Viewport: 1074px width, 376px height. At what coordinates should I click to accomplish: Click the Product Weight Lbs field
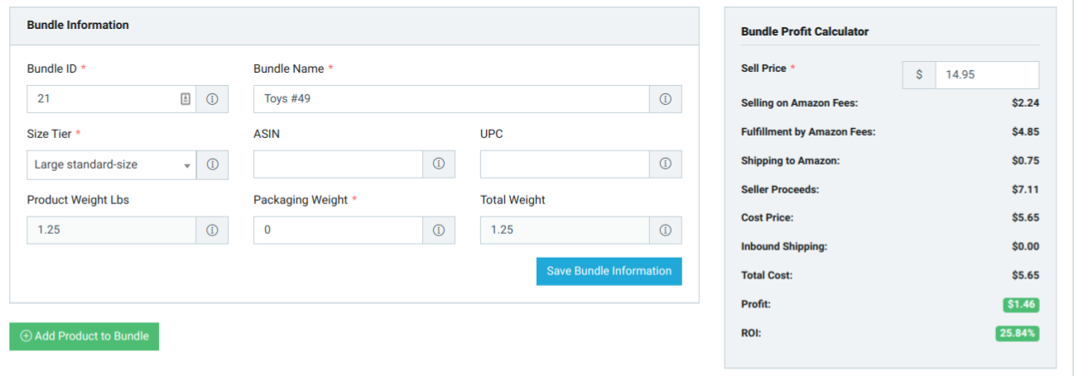pyautogui.click(x=111, y=231)
